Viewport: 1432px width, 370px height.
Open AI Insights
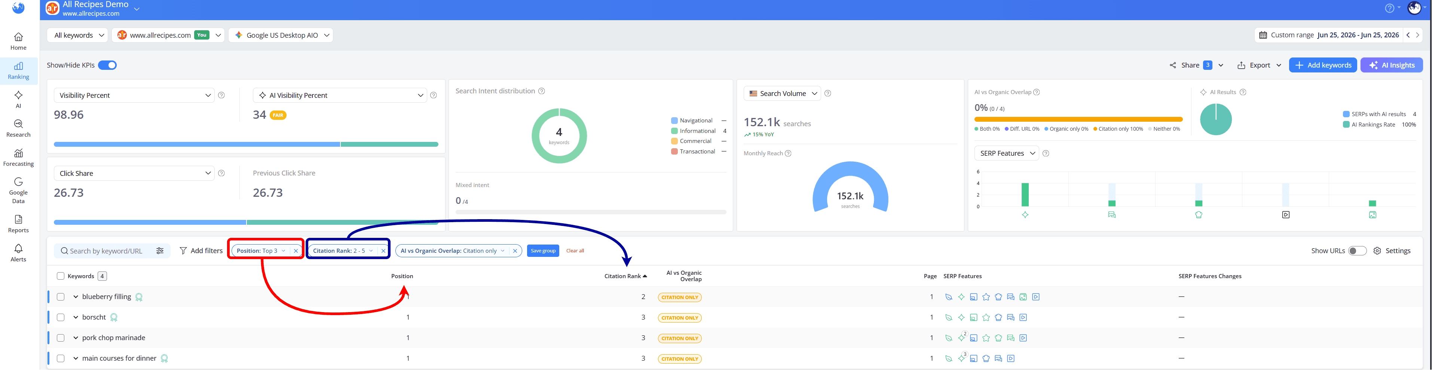pyautogui.click(x=1392, y=65)
